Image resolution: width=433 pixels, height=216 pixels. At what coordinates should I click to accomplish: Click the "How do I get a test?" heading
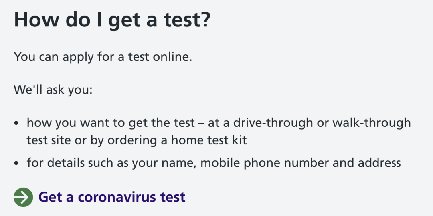(x=112, y=20)
